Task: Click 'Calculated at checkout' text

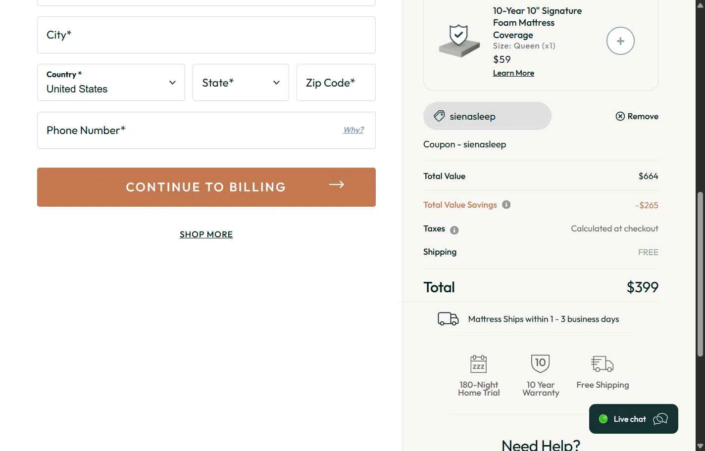Action: coord(614,228)
